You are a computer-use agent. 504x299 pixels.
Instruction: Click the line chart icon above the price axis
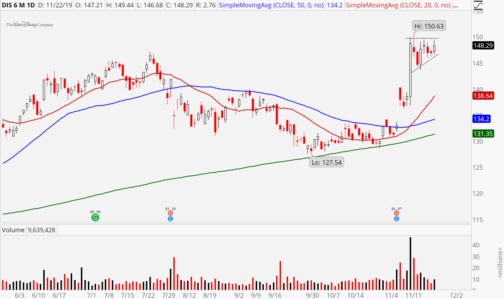coord(478,5)
